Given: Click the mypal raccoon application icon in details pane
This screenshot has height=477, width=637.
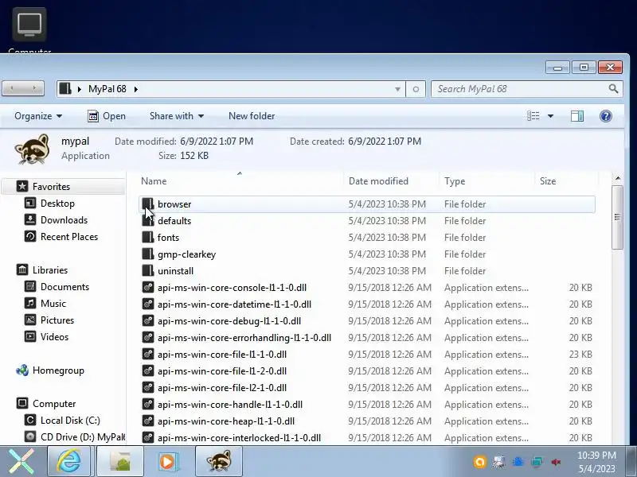Looking at the screenshot, I should click(x=33, y=149).
